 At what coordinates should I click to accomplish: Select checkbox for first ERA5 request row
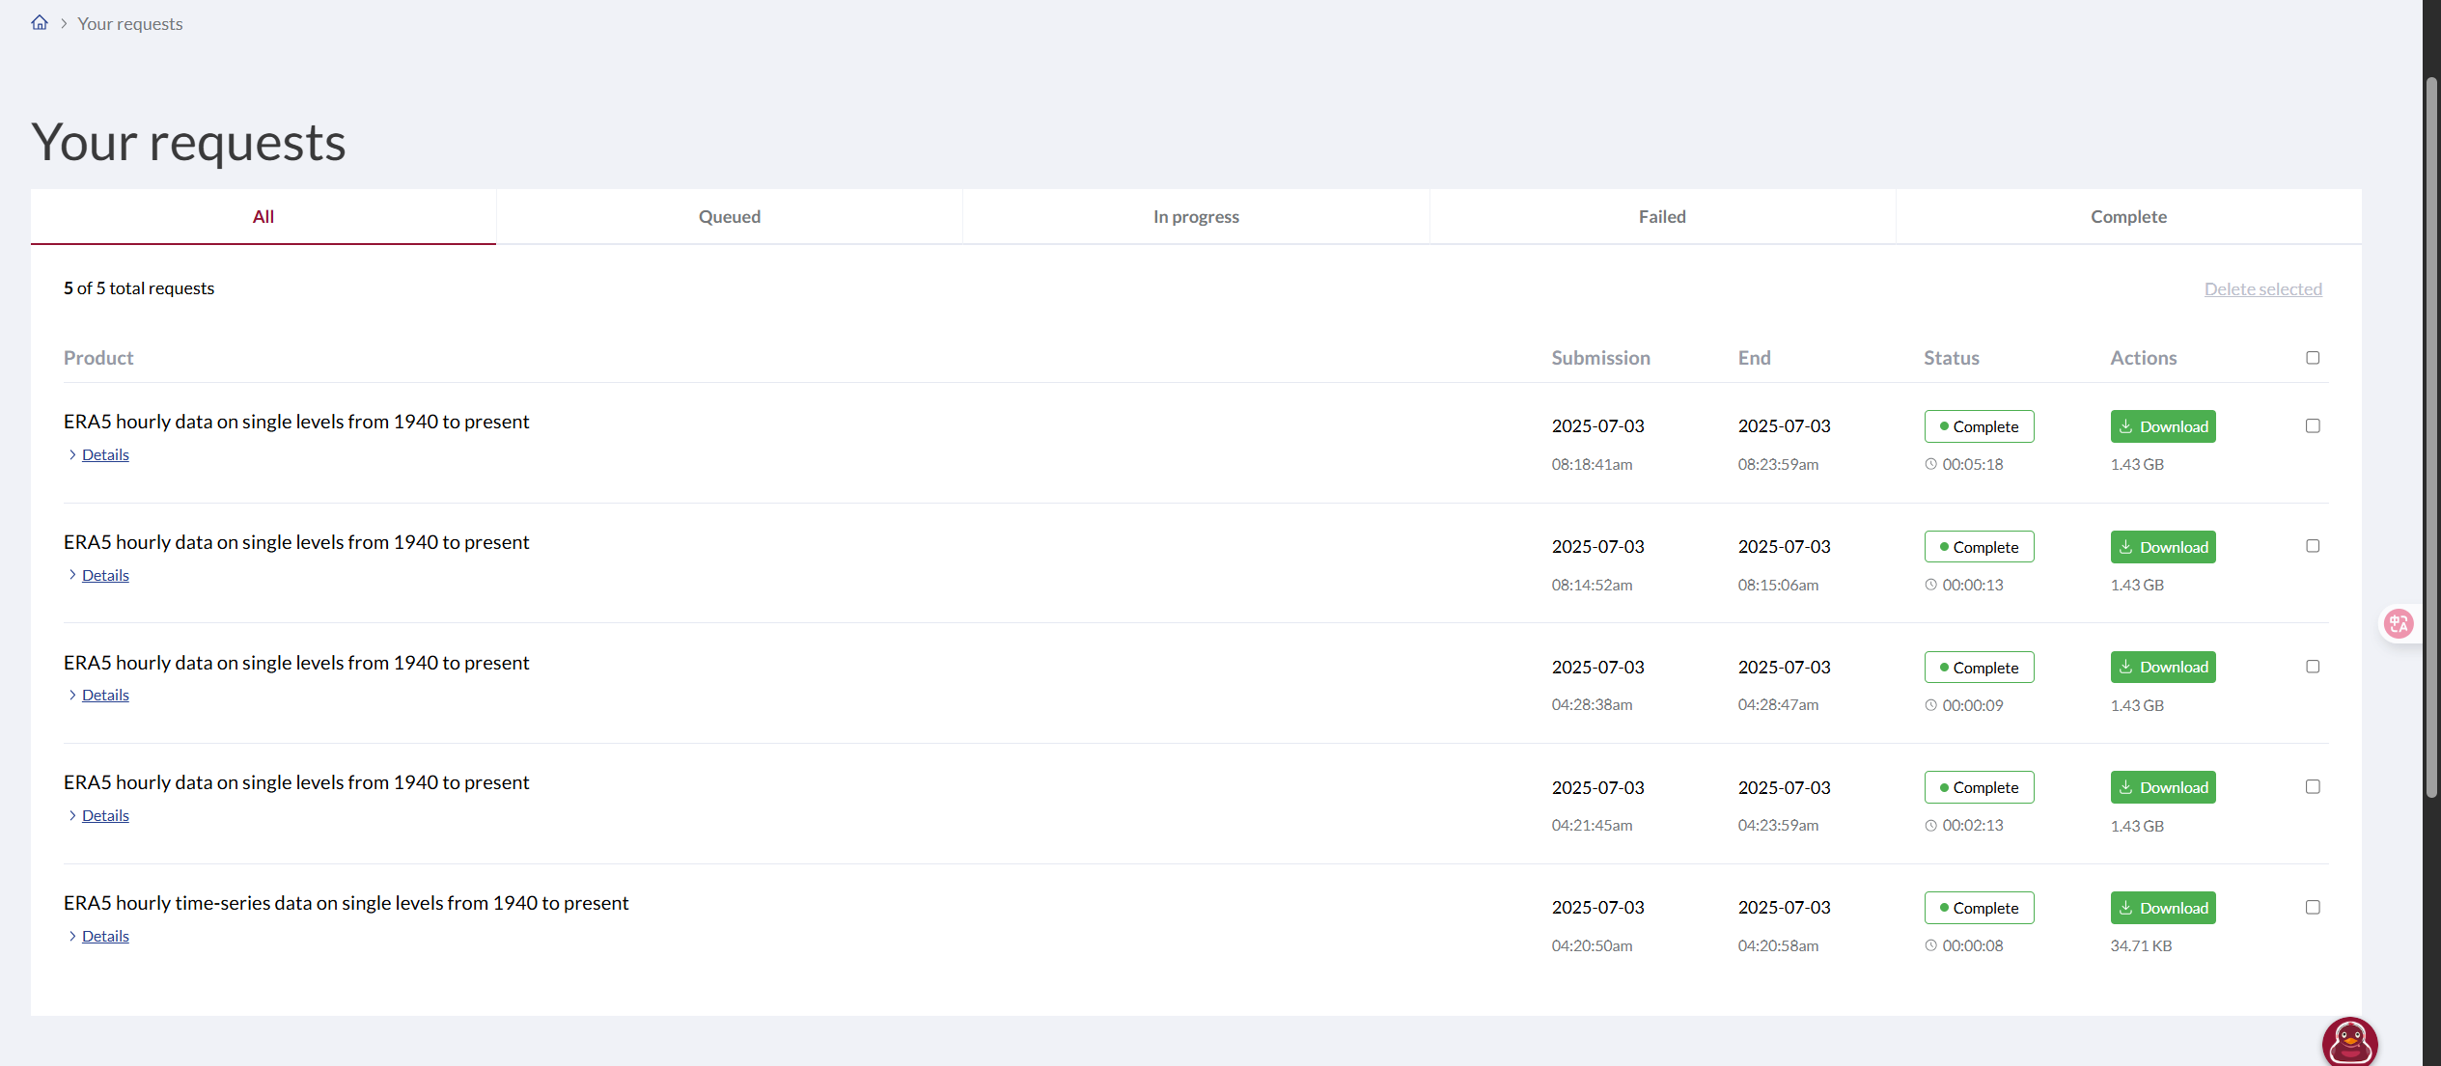click(x=2313, y=425)
